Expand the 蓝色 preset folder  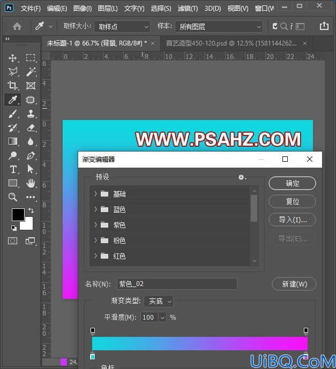(x=95, y=209)
